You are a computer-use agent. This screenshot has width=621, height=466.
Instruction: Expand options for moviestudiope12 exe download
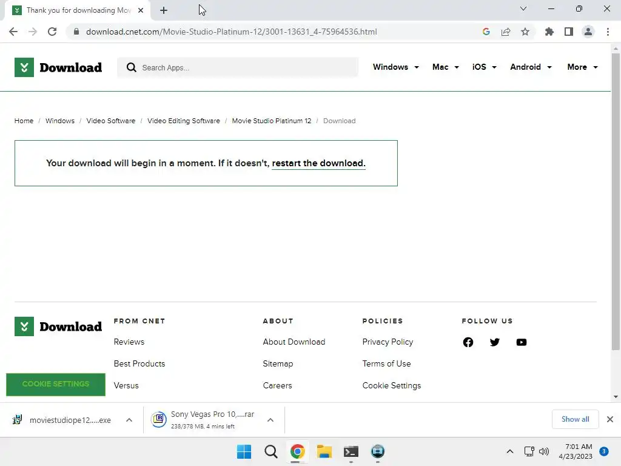[x=129, y=420]
